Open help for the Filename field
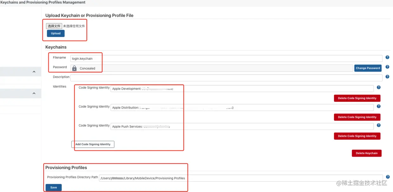393x192 pixels. [x=387, y=57]
